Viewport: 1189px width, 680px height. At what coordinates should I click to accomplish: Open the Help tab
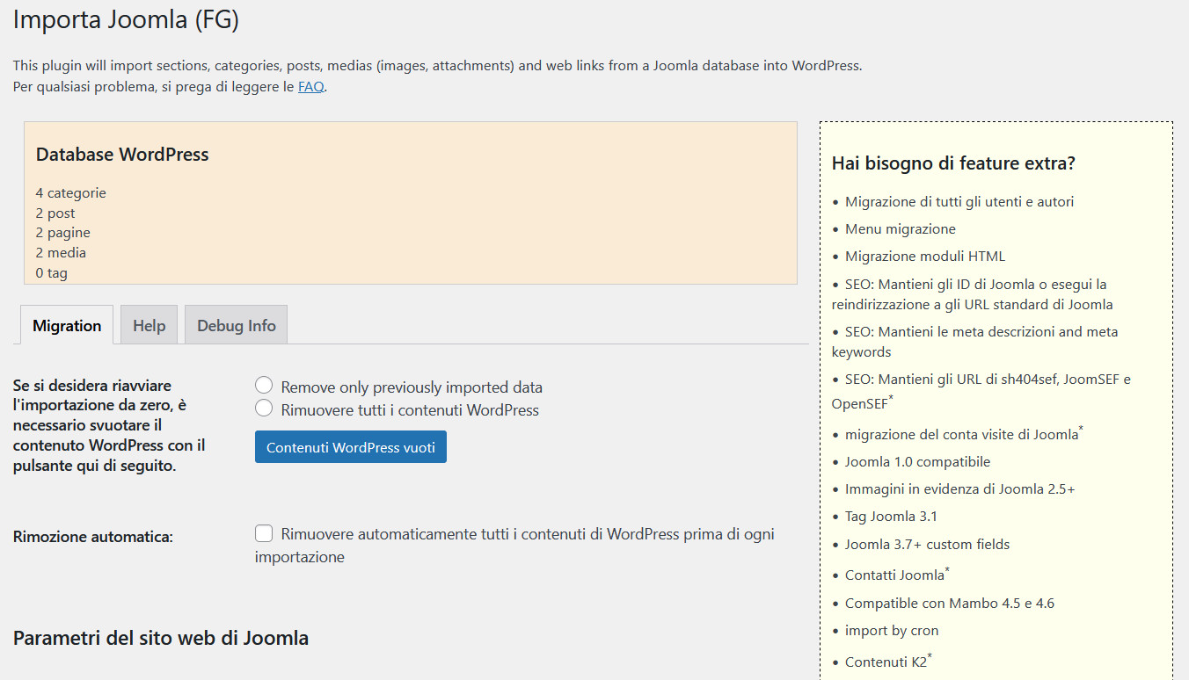(x=149, y=325)
